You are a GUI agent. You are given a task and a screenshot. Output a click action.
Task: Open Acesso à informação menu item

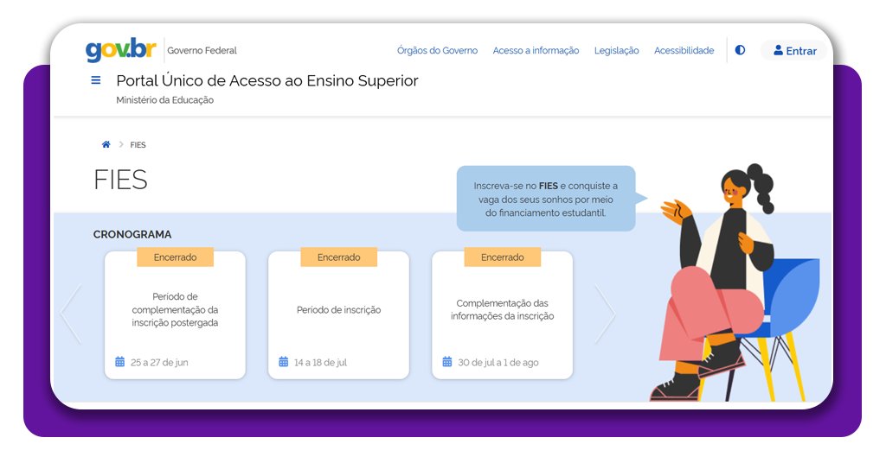point(536,51)
